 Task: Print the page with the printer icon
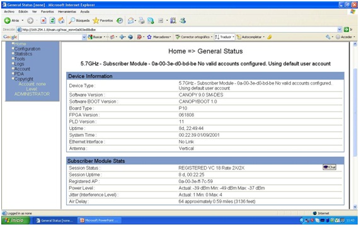pyautogui.click(x=142, y=21)
